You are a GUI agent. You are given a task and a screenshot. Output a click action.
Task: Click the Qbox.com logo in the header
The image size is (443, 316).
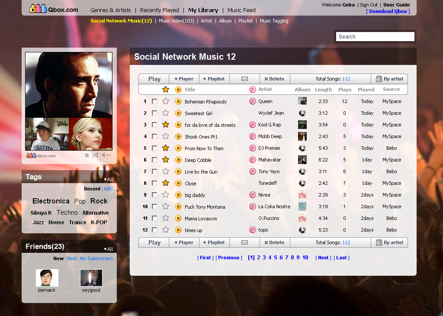pos(54,10)
